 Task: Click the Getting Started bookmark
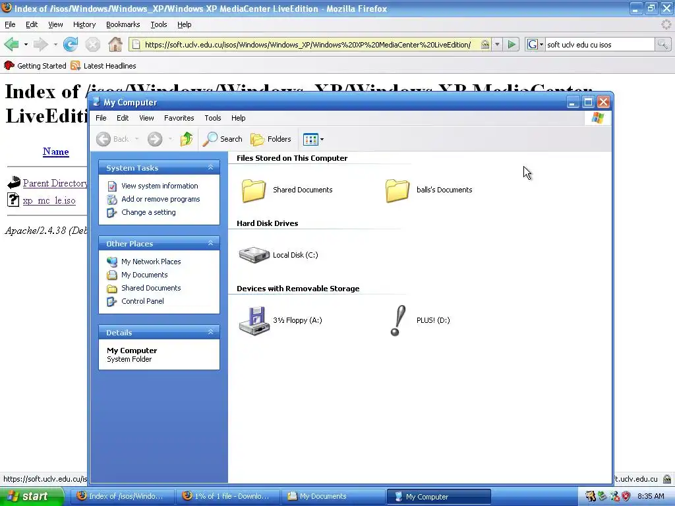(x=36, y=66)
